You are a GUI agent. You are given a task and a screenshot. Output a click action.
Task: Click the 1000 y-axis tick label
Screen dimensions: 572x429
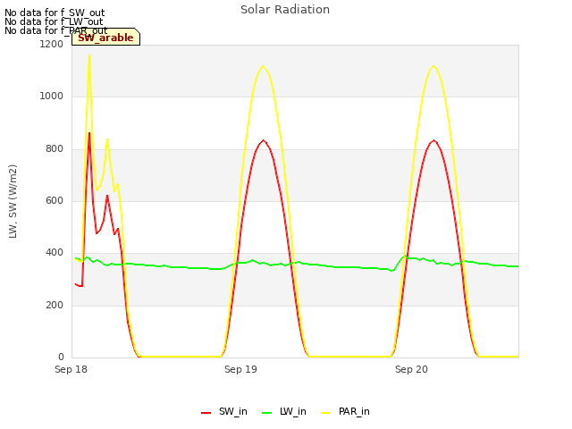click(x=52, y=96)
